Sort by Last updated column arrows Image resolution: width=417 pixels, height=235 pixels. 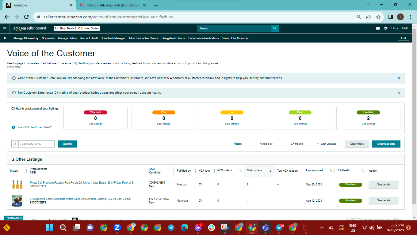(331, 171)
